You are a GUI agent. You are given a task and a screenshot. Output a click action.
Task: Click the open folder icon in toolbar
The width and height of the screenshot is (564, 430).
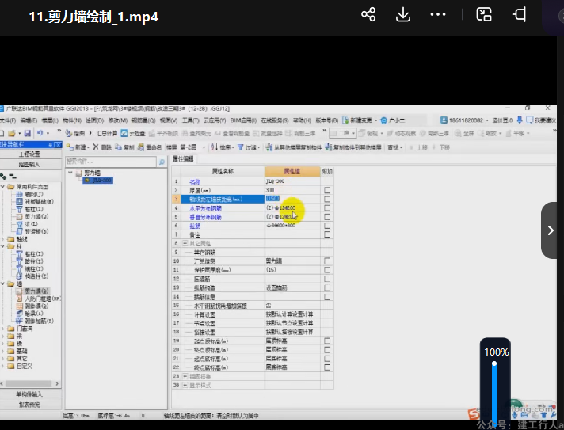pos(12,133)
